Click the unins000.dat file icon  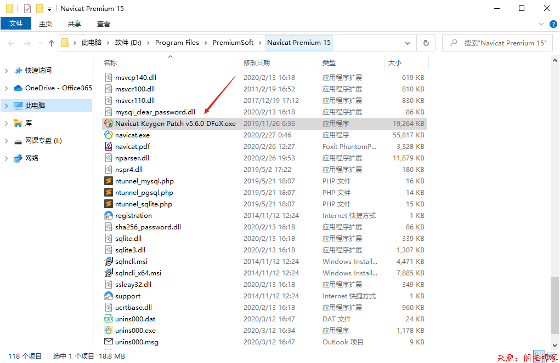(109, 319)
